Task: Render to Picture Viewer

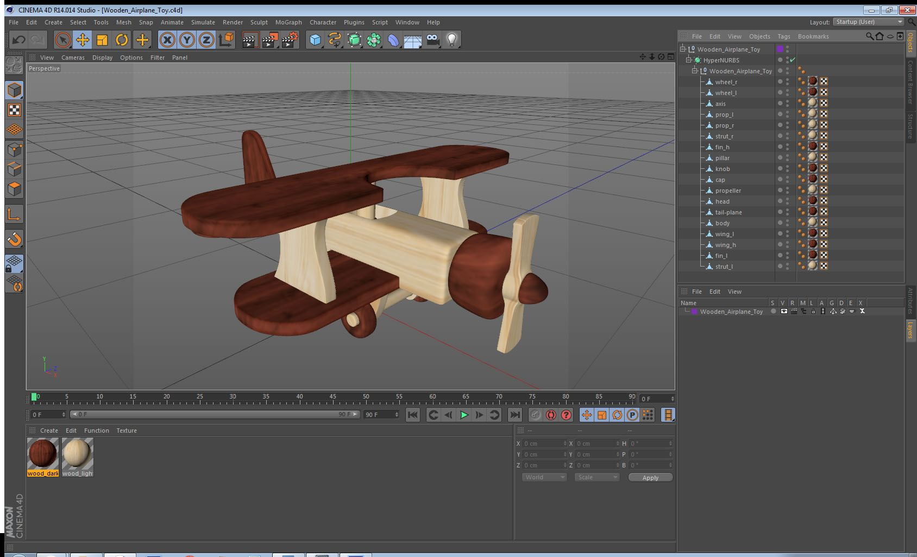Action: [x=270, y=40]
